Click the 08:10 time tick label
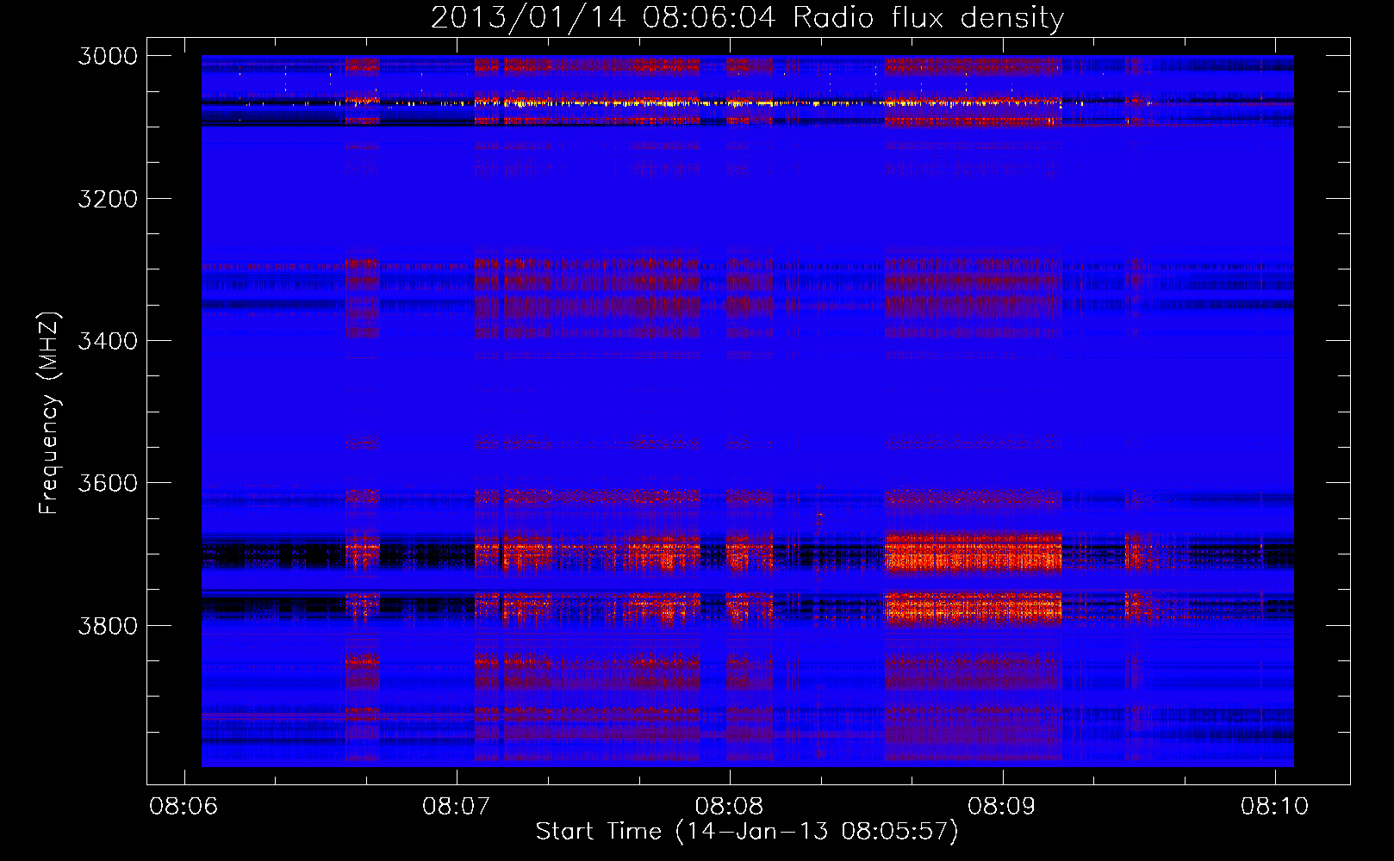This screenshot has height=861, width=1394. coord(1275,806)
